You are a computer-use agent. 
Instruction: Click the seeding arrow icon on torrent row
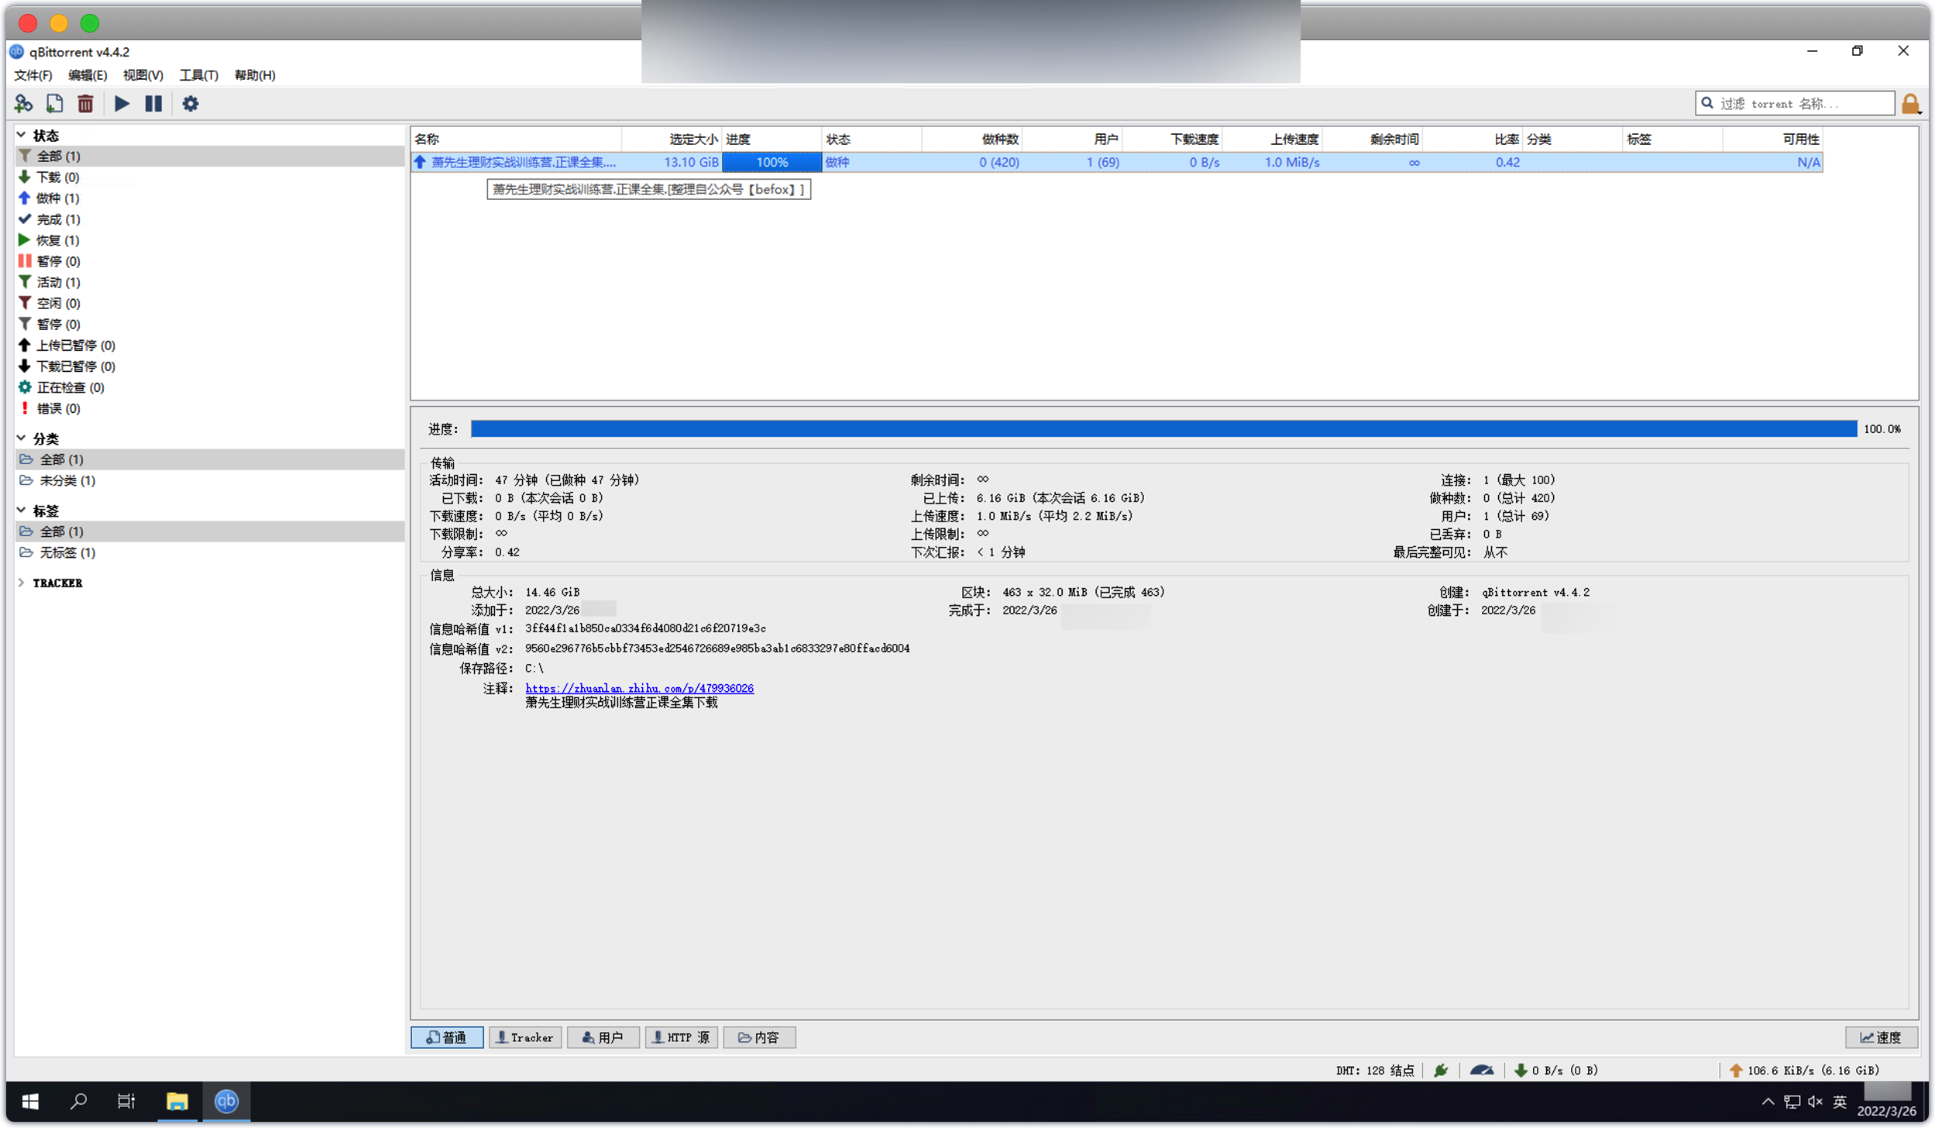click(420, 162)
